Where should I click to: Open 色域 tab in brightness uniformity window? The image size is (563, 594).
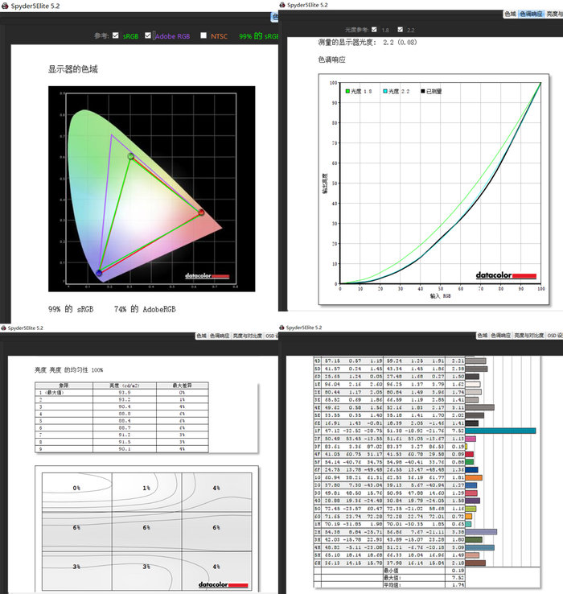(201, 336)
